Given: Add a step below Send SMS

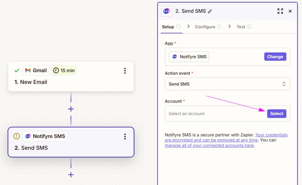Looking at the screenshot, I should pyautogui.click(x=71, y=174).
